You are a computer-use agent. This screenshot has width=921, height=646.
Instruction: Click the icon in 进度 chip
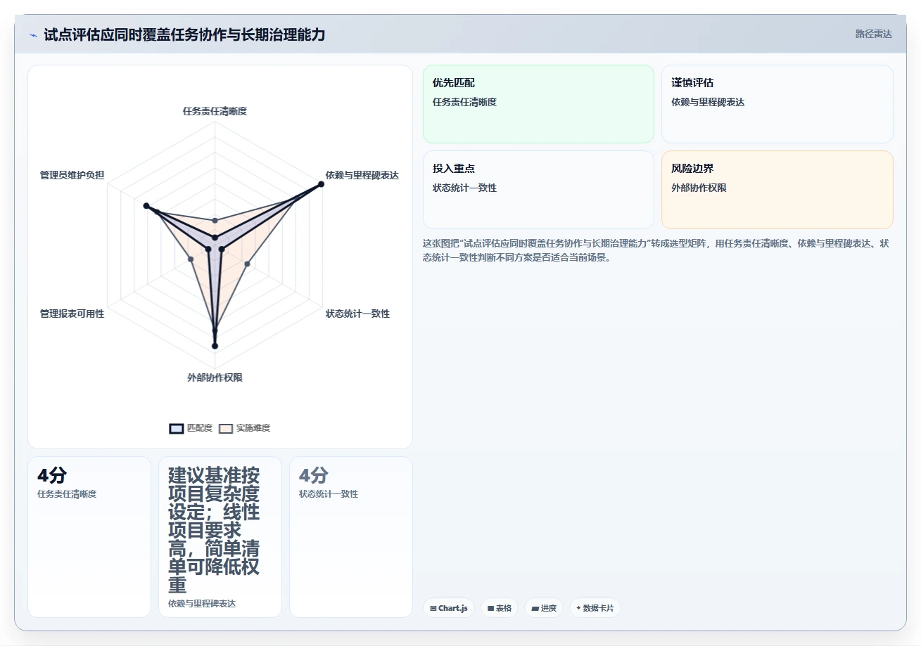(535, 608)
